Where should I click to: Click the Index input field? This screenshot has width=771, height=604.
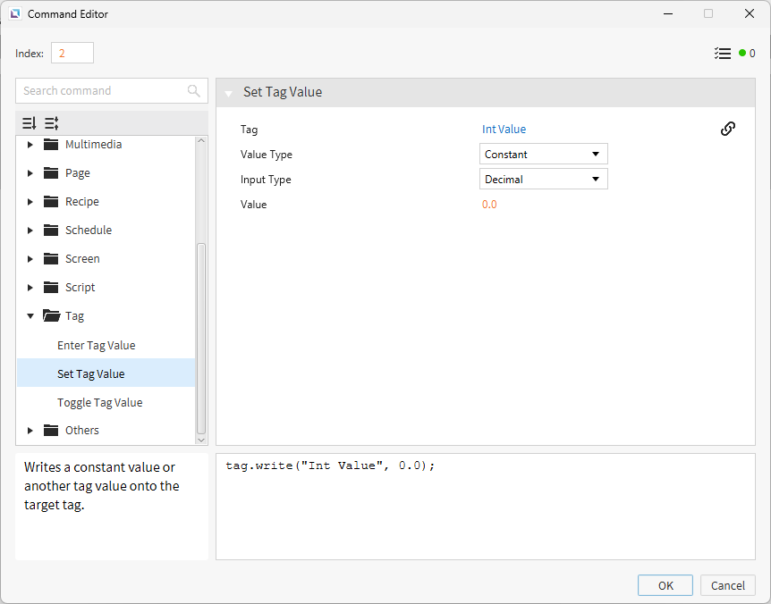click(72, 53)
